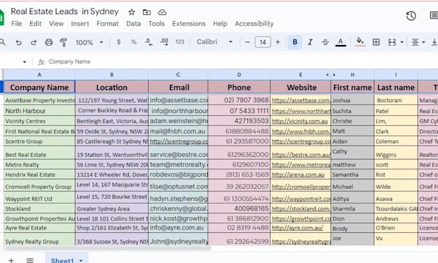Click the move to folder icon
This screenshot has width=438, height=263.
point(147,12)
